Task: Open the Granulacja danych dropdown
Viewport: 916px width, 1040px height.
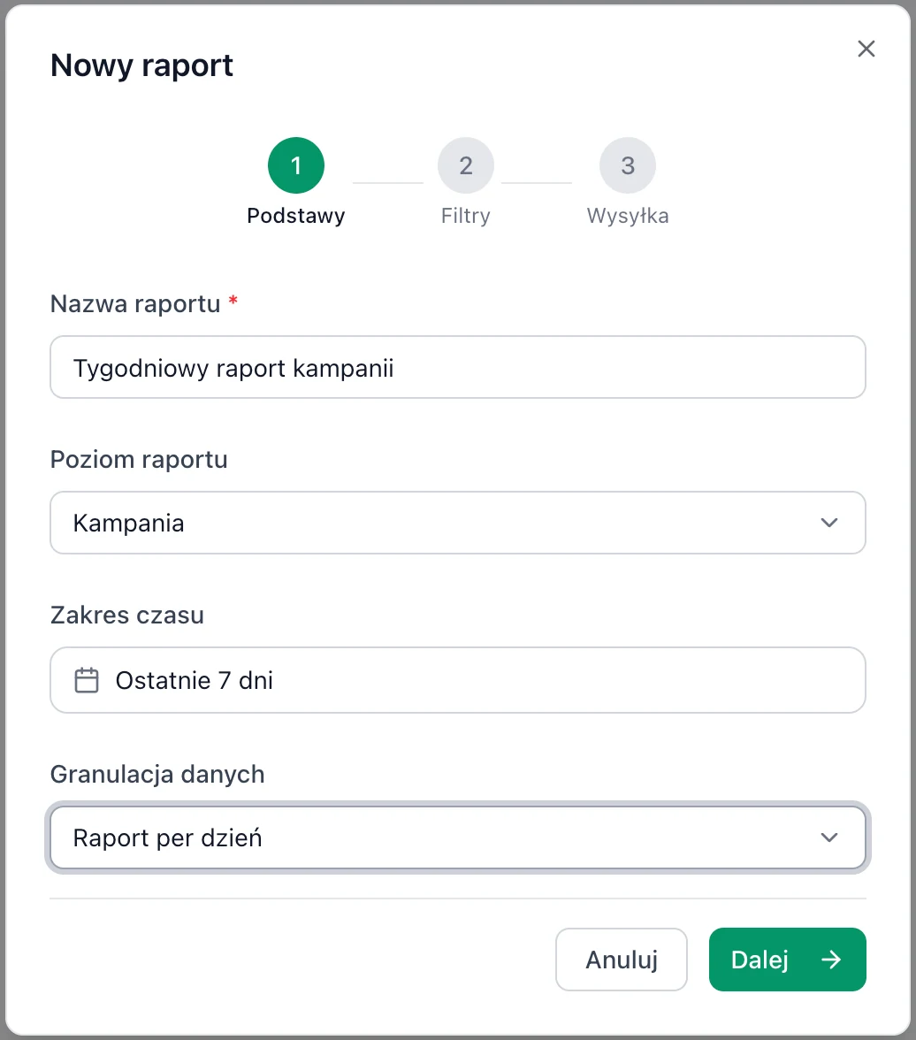Action: point(458,837)
